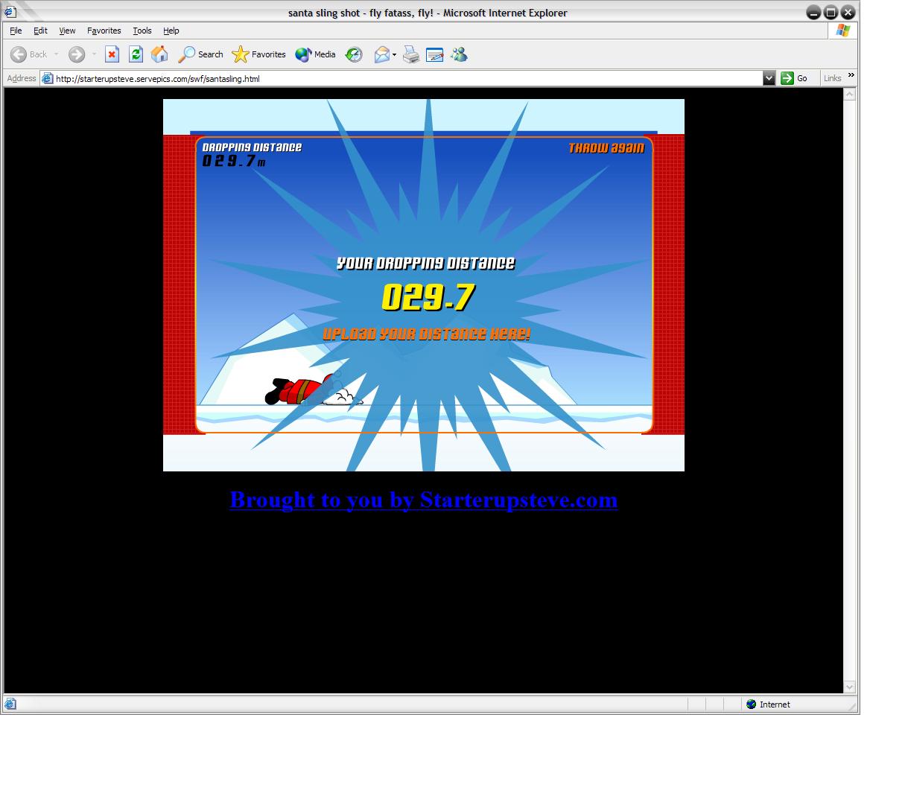Open the Messenger icon

coord(459,54)
